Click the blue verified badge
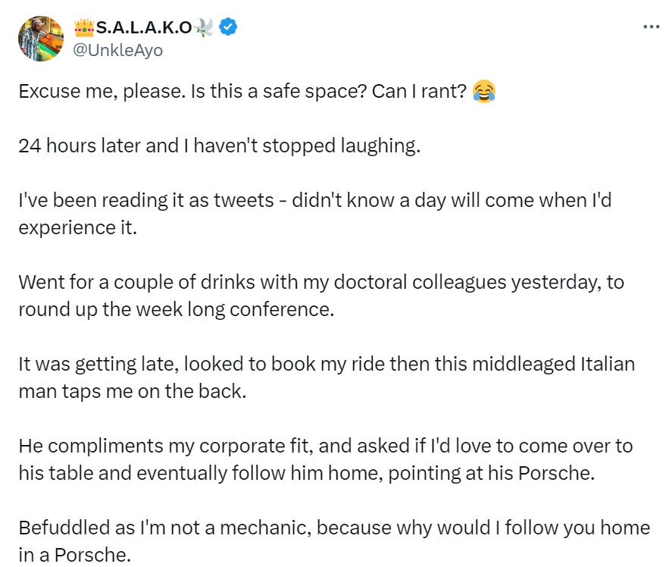Image resolution: width=669 pixels, height=567 pixels. click(x=229, y=28)
